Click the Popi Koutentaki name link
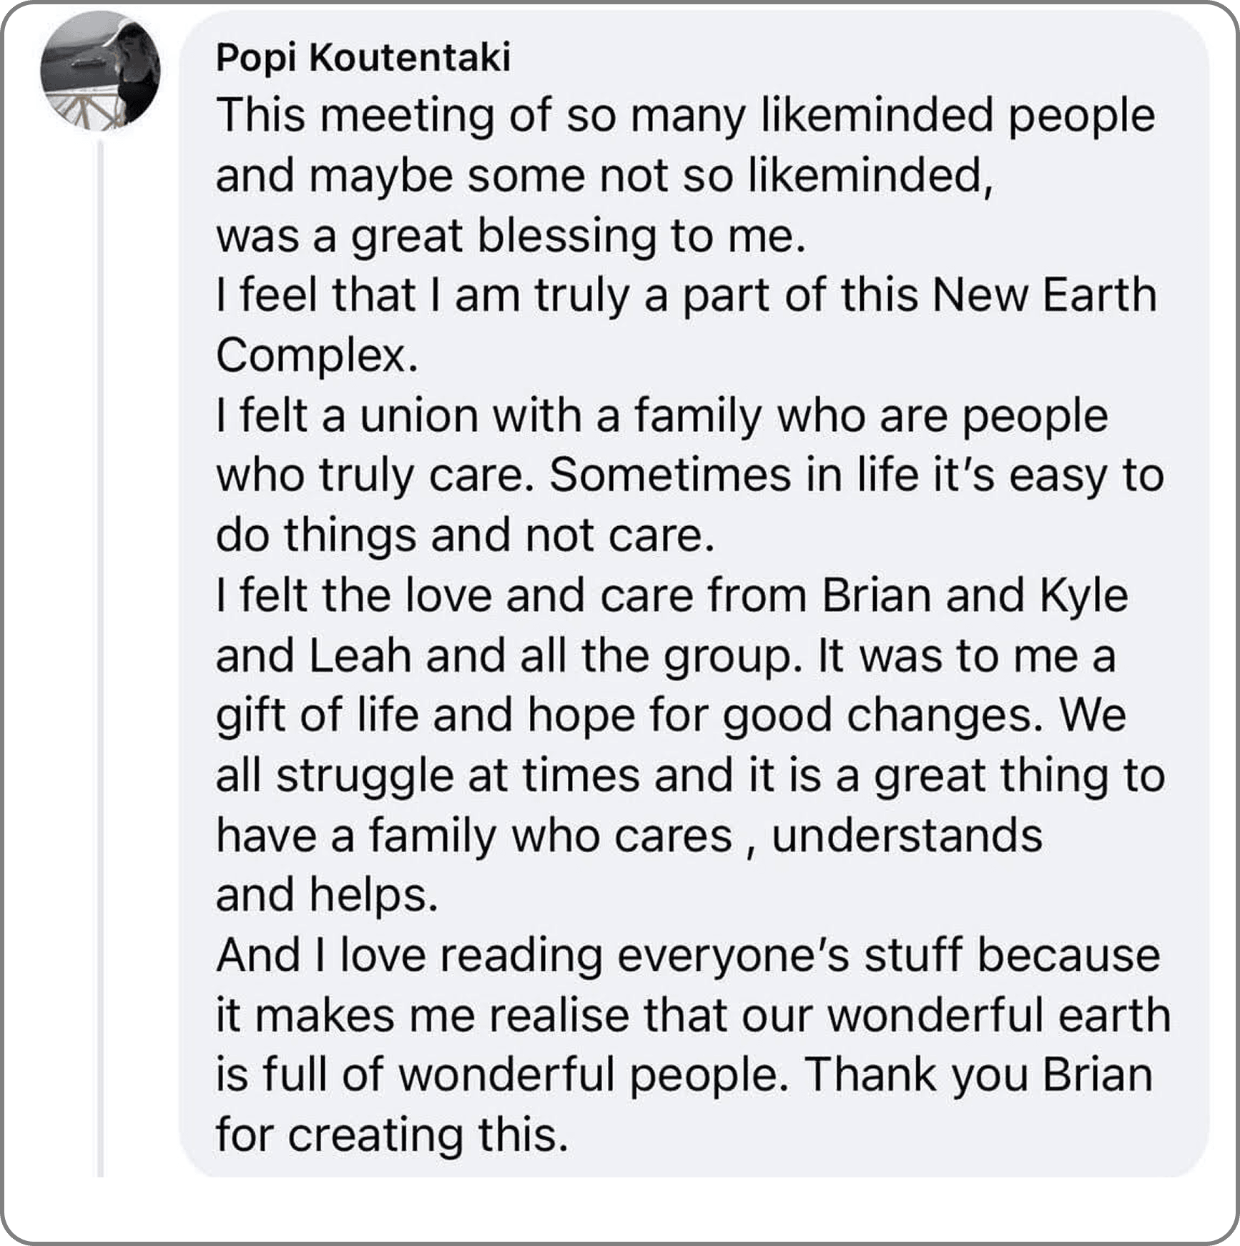 click(363, 57)
